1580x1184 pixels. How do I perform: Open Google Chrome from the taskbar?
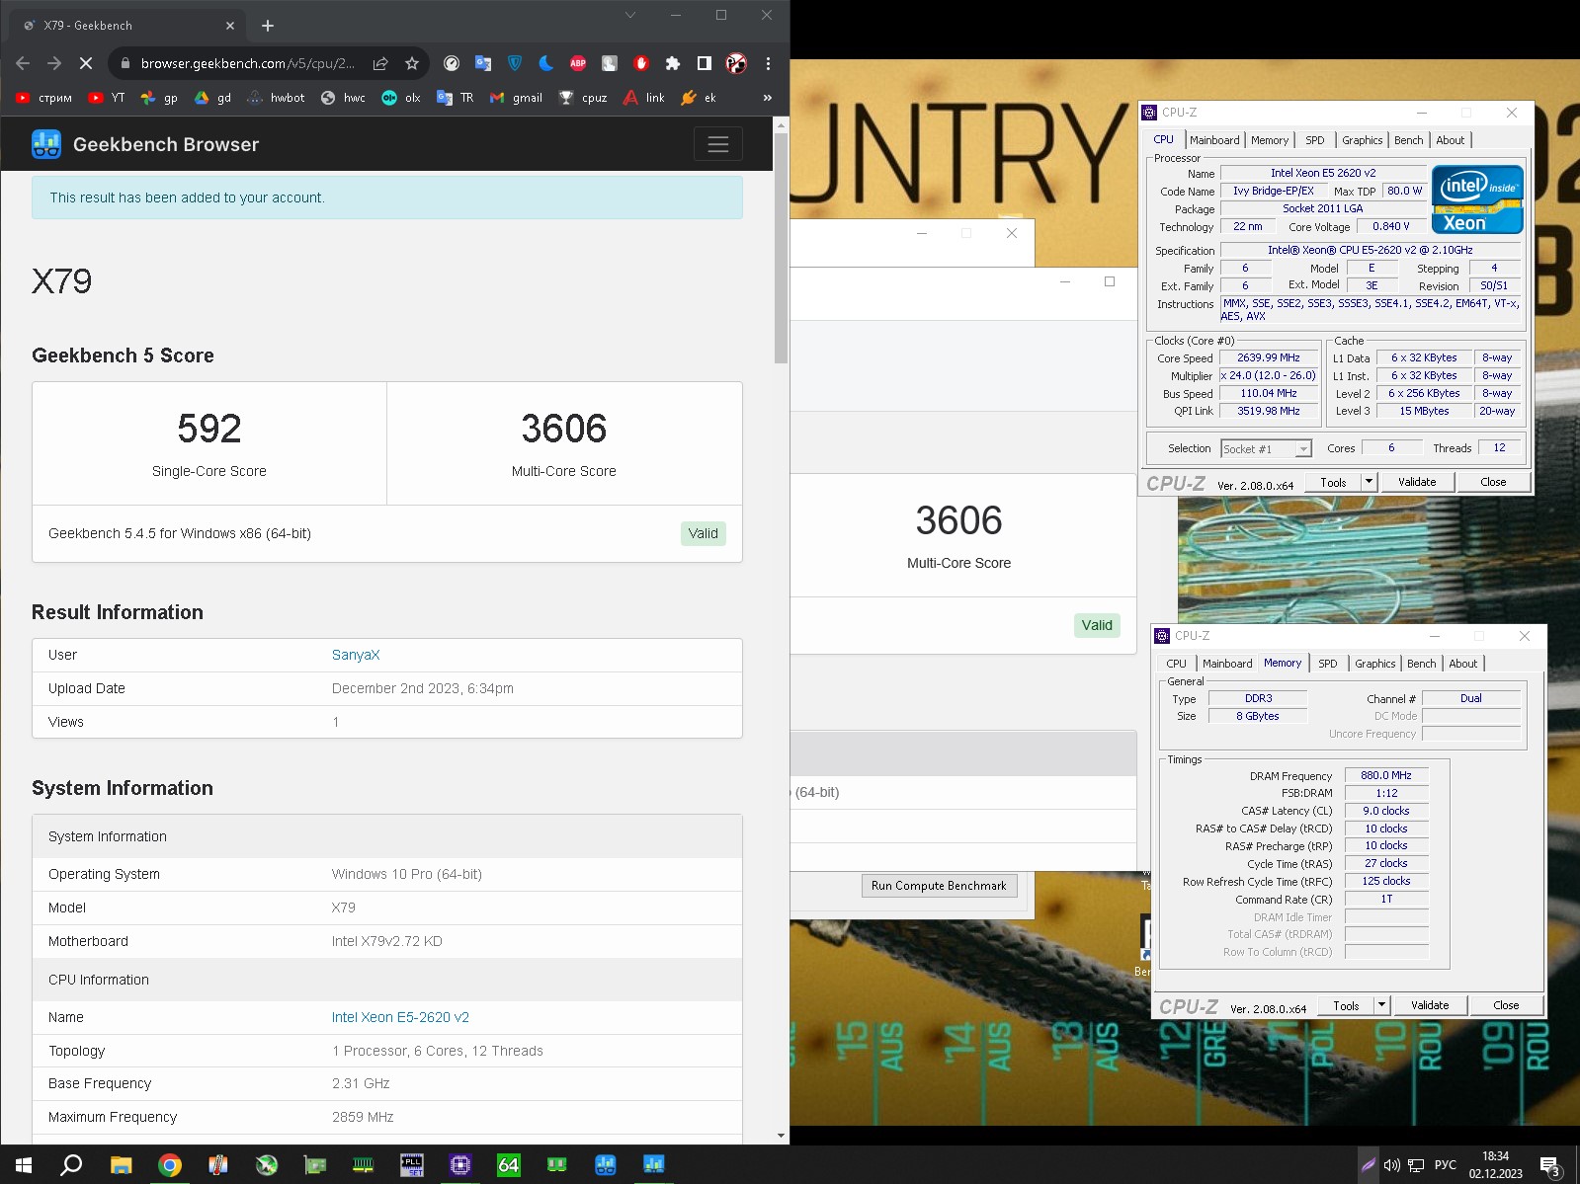pos(169,1165)
